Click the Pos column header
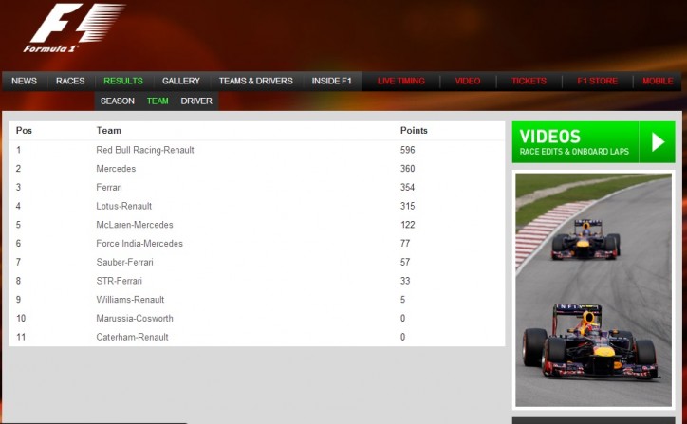 pyautogui.click(x=24, y=131)
